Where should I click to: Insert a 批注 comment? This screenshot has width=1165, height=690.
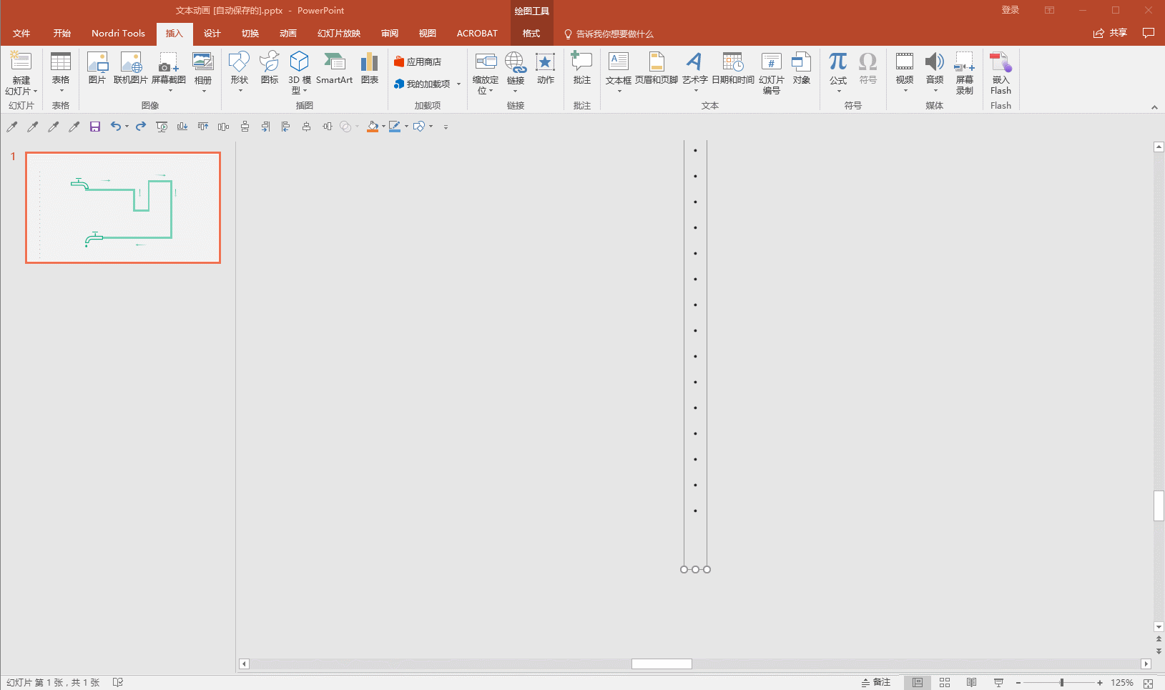coord(581,69)
